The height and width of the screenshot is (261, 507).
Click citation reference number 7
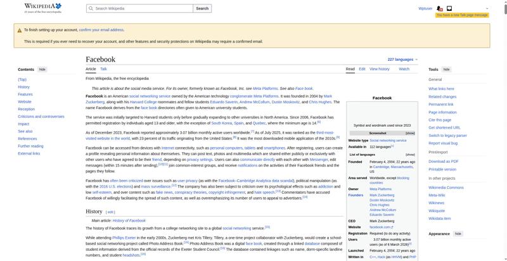[252, 132]
